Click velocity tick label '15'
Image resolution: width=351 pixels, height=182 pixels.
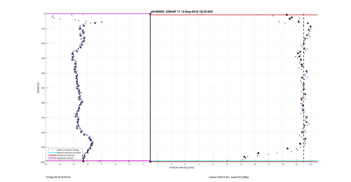pos(255,164)
